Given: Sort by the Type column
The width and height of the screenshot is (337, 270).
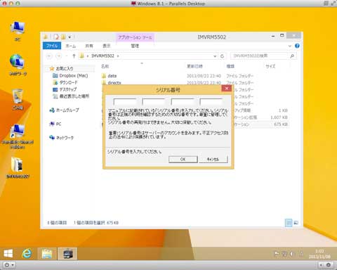Looking at the screenshot, I should pos(230,66).
